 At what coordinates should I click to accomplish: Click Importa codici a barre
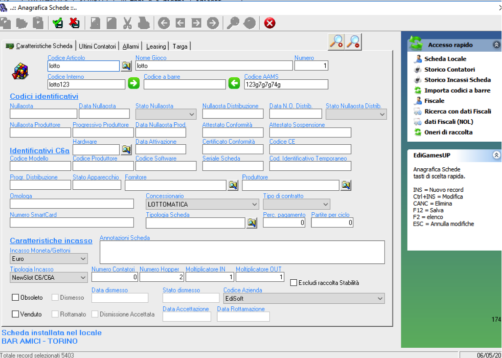(x=457, y=91)
